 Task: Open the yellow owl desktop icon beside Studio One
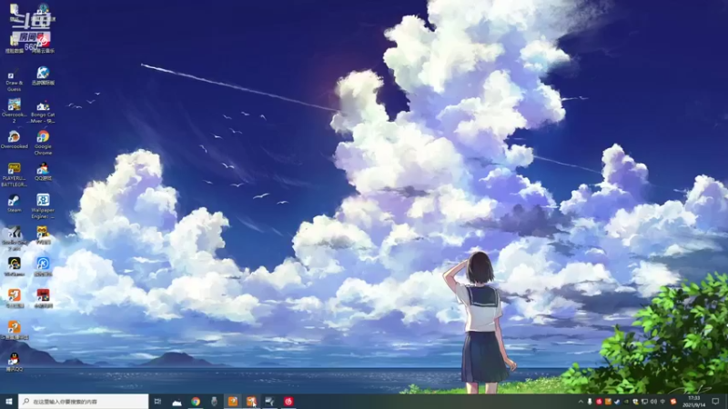tap(43, 235)
